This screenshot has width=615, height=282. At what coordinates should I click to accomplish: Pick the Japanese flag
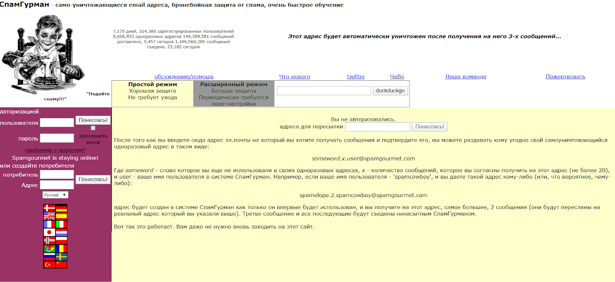coord(50,232)
